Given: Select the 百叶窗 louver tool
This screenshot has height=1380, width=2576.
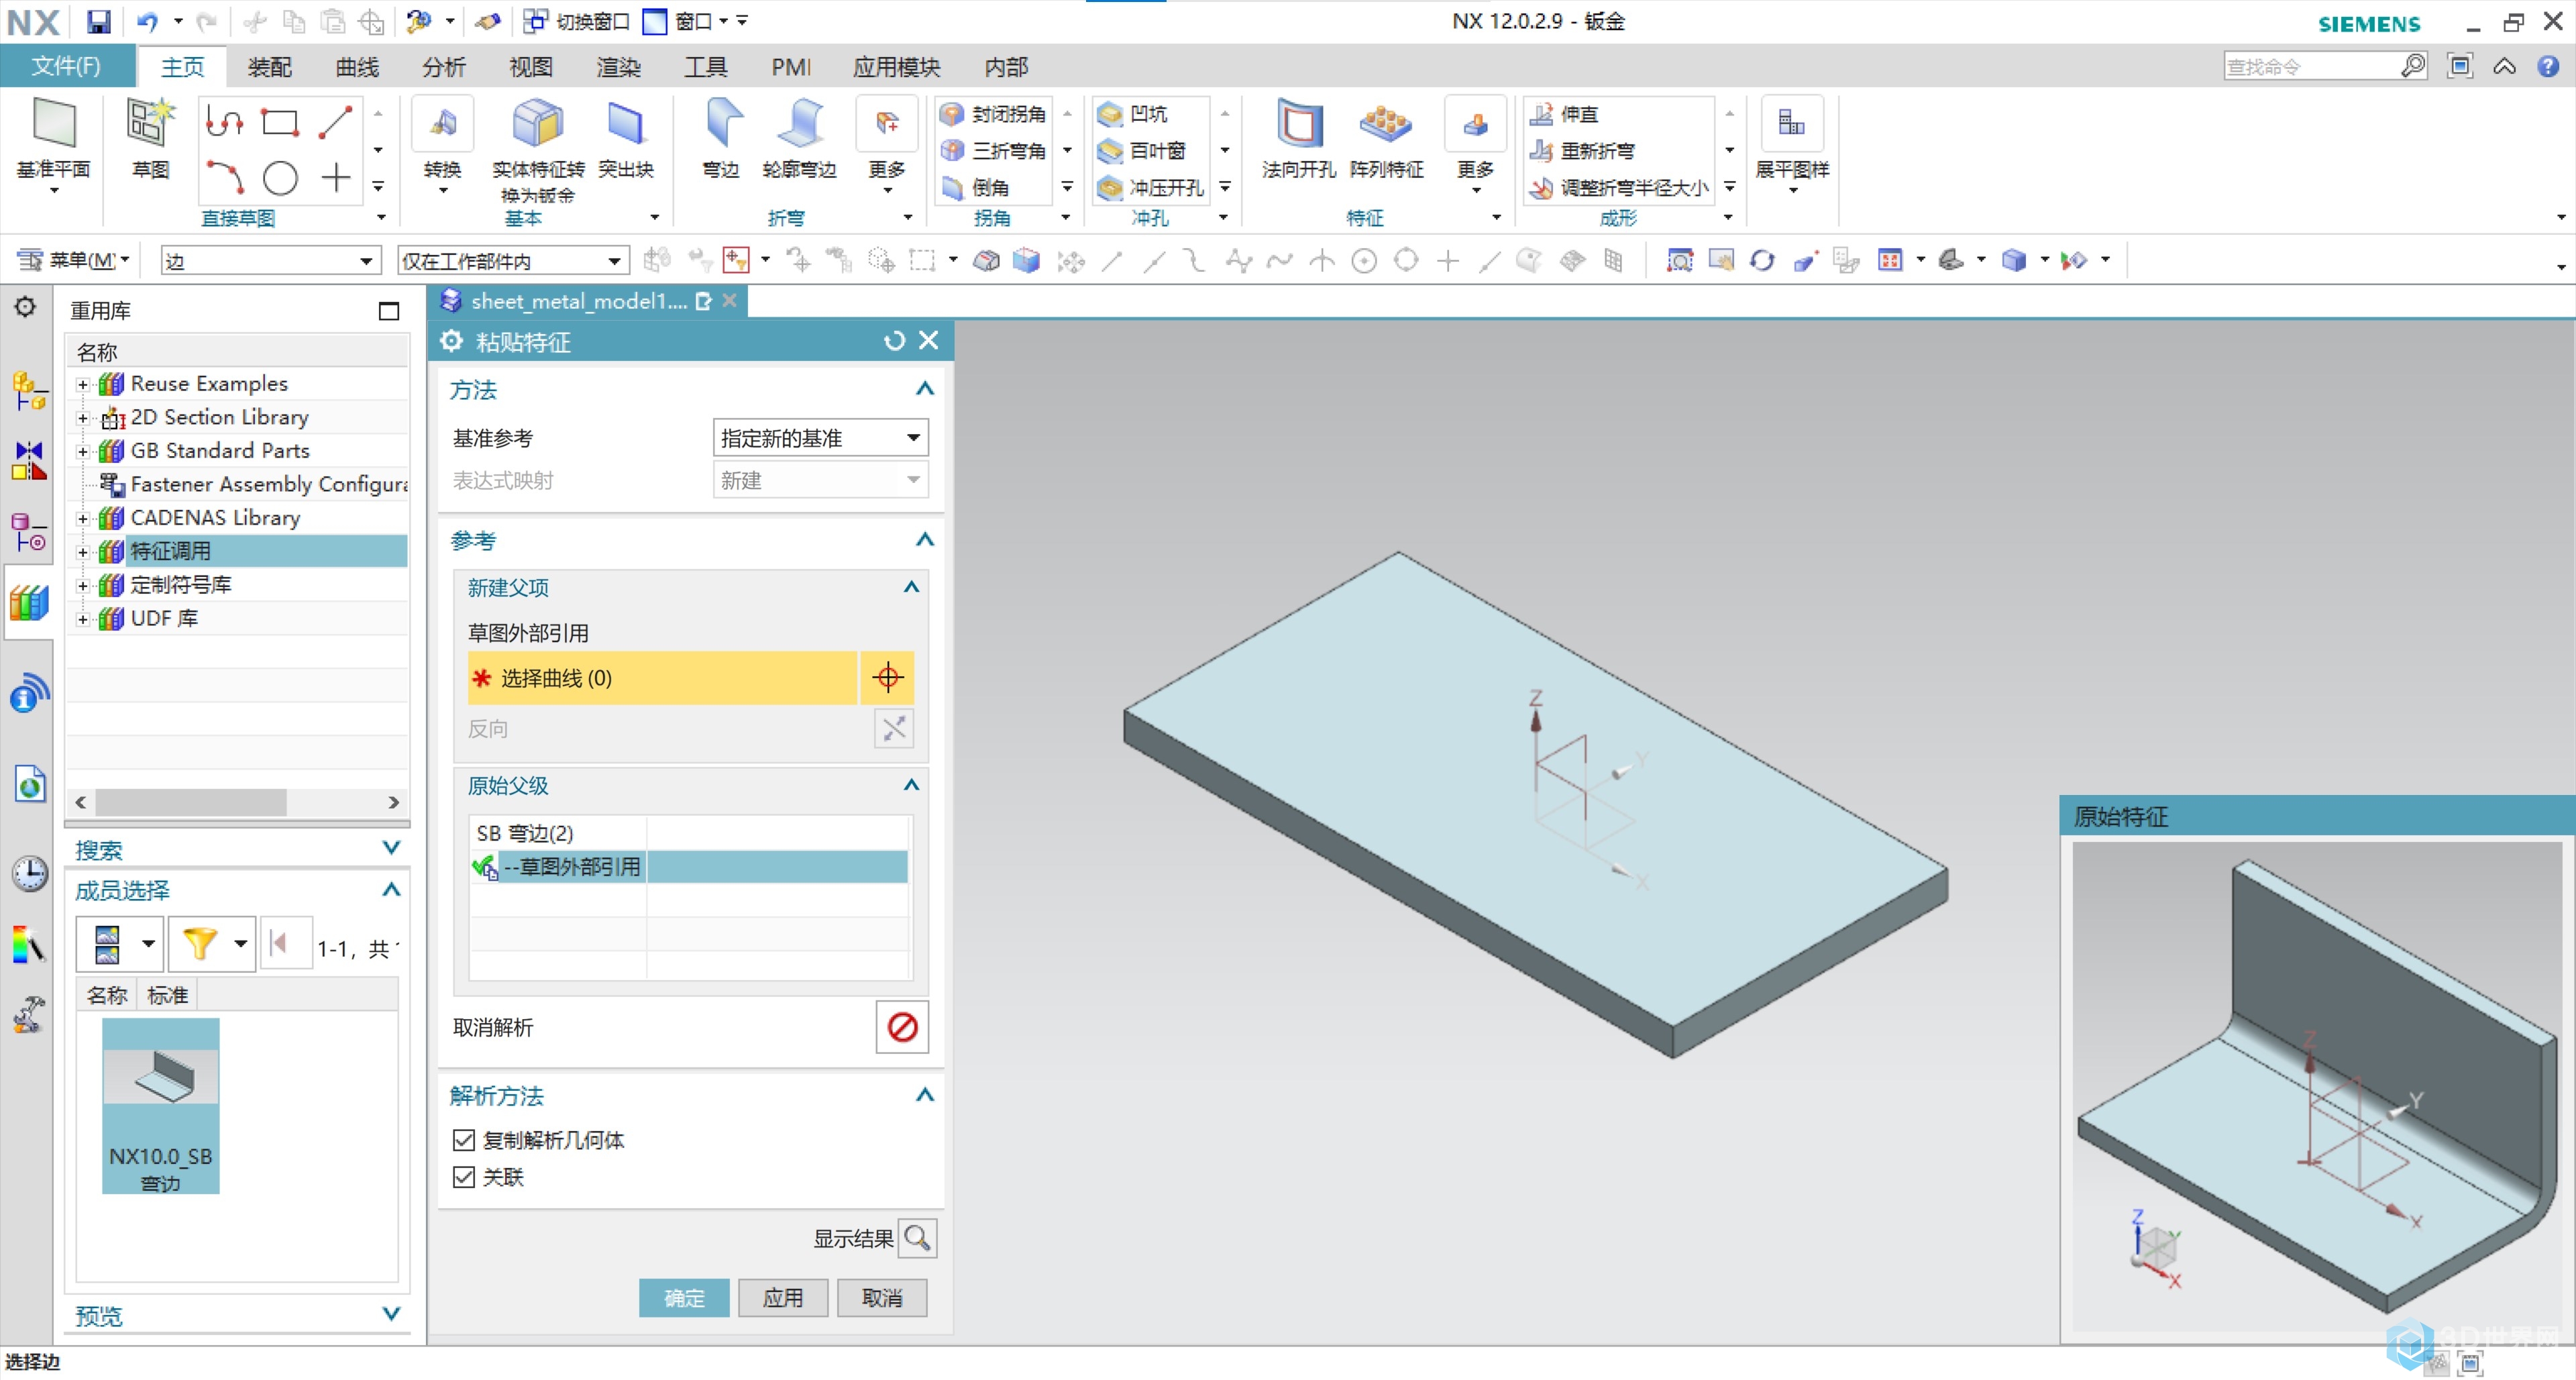Looking at the screenshot, I should click(1142, 151).
